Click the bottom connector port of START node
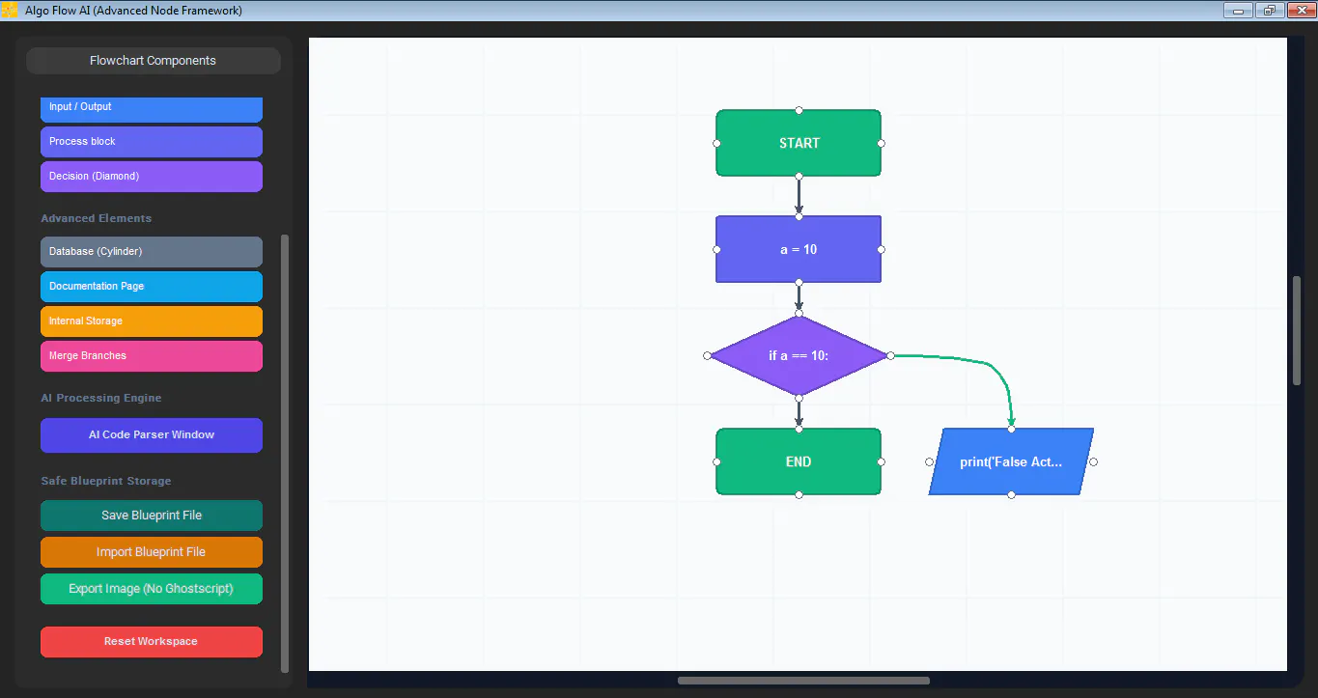This screenshot has height=698, width=1318. pos(799,177)
